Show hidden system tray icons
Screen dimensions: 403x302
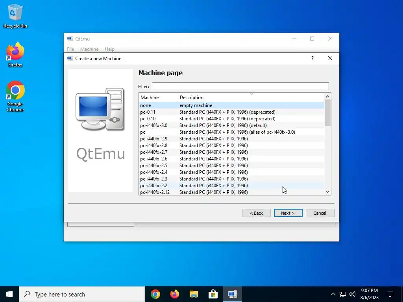tap(333, 294)
